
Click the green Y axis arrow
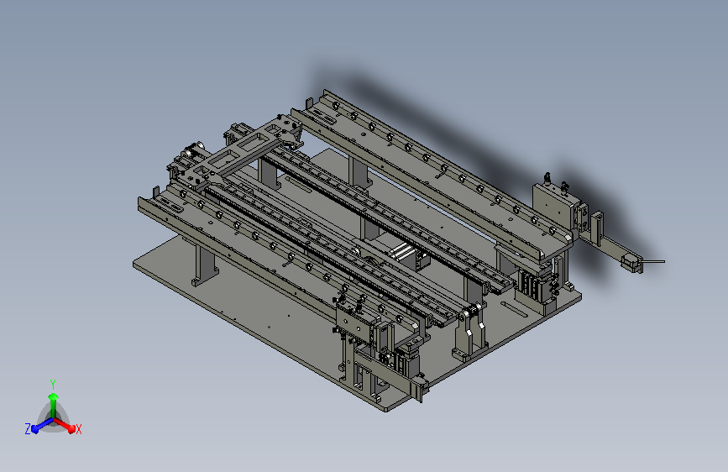point(54,404)
